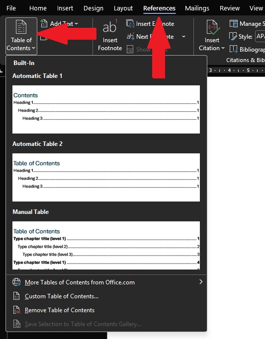Viewport: 265px width, 339px height.
Task: Click the globe icon beside More Tables
Action: [16, 282]
